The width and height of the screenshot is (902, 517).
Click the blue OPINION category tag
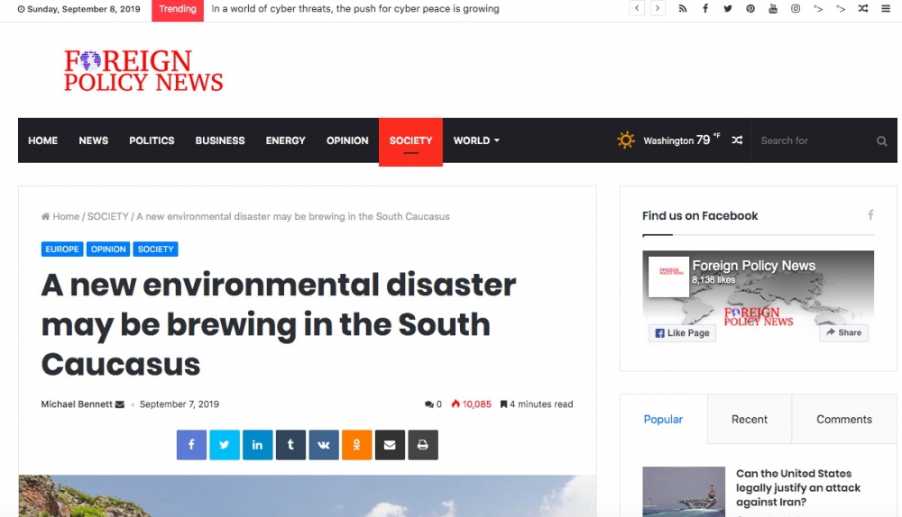(108, 249)
